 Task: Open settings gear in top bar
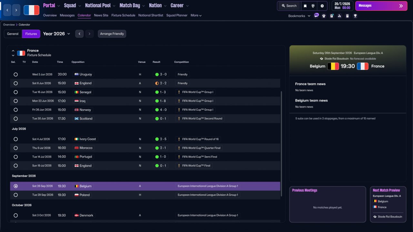[x=322, y=6]
